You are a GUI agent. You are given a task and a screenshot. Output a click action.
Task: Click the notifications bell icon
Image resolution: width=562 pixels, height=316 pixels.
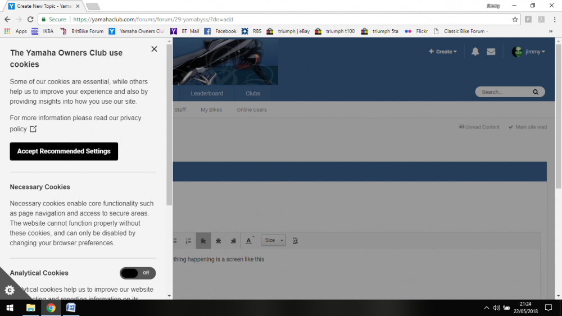point(475,52)
